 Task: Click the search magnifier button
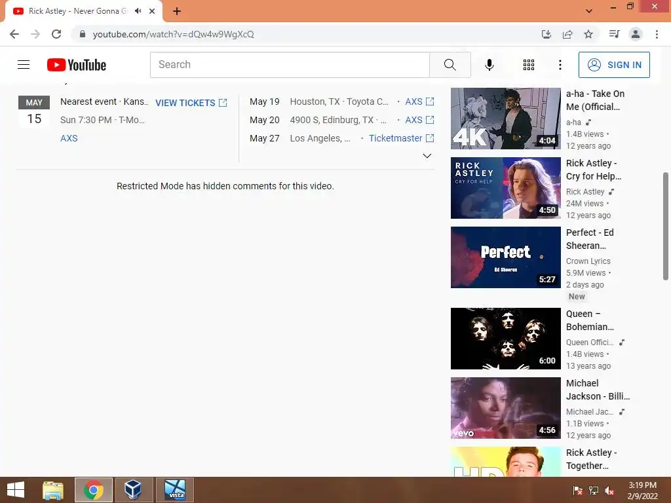[450, 65]
